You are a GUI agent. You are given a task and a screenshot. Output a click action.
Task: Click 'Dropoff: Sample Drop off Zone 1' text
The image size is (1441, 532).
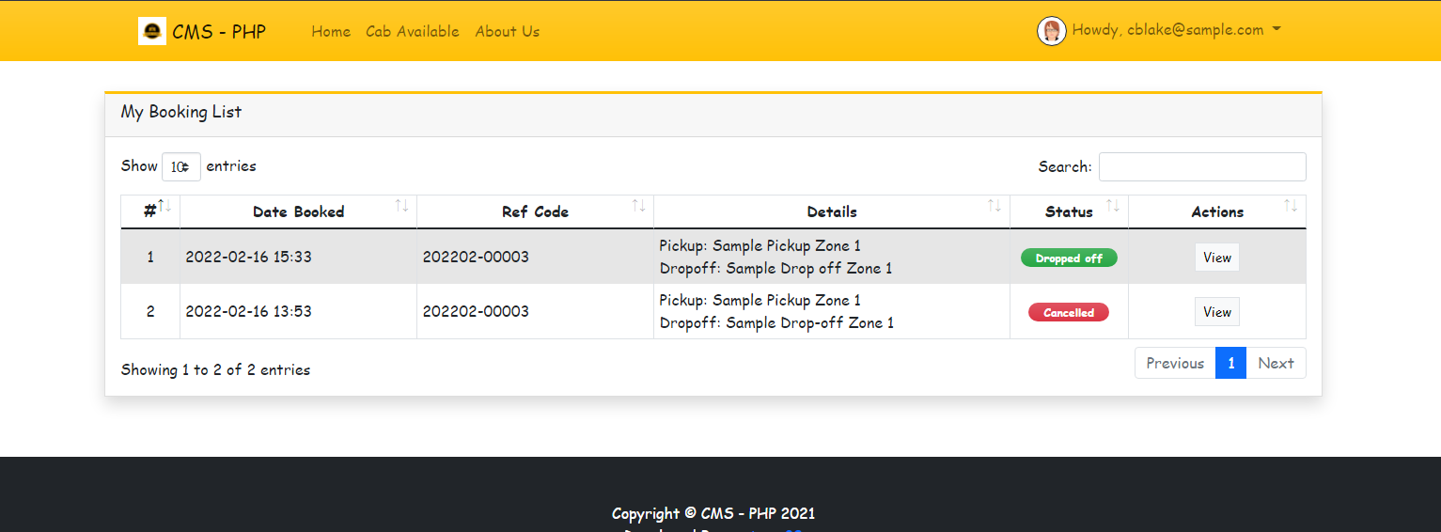point(775,268)
